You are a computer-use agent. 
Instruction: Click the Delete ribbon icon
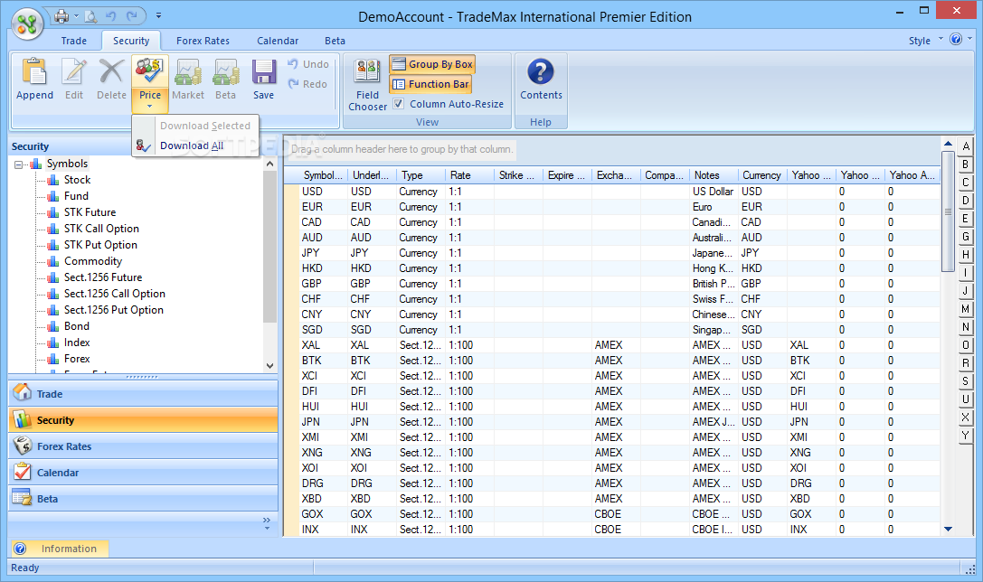[111, 79]
